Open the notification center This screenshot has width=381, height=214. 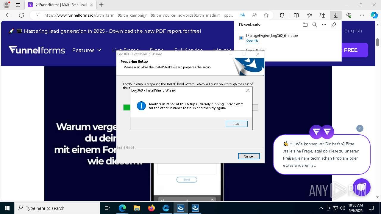point(371,208)
